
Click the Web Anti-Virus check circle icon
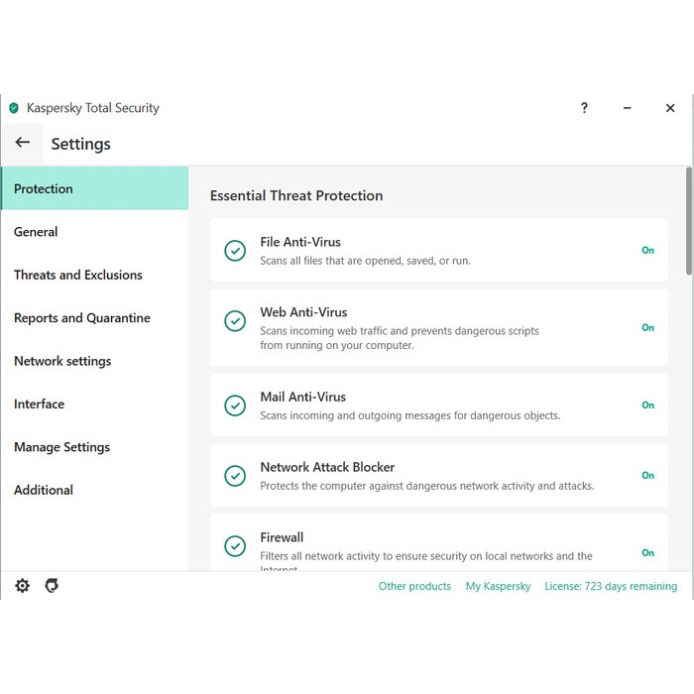point(235,321)
